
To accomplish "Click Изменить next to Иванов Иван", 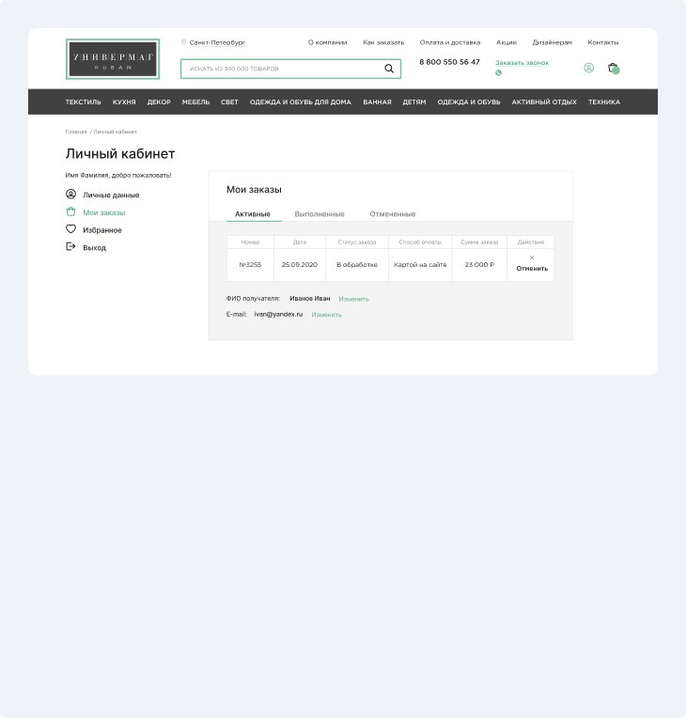I will pyautogui.click(x=353, y=299).
